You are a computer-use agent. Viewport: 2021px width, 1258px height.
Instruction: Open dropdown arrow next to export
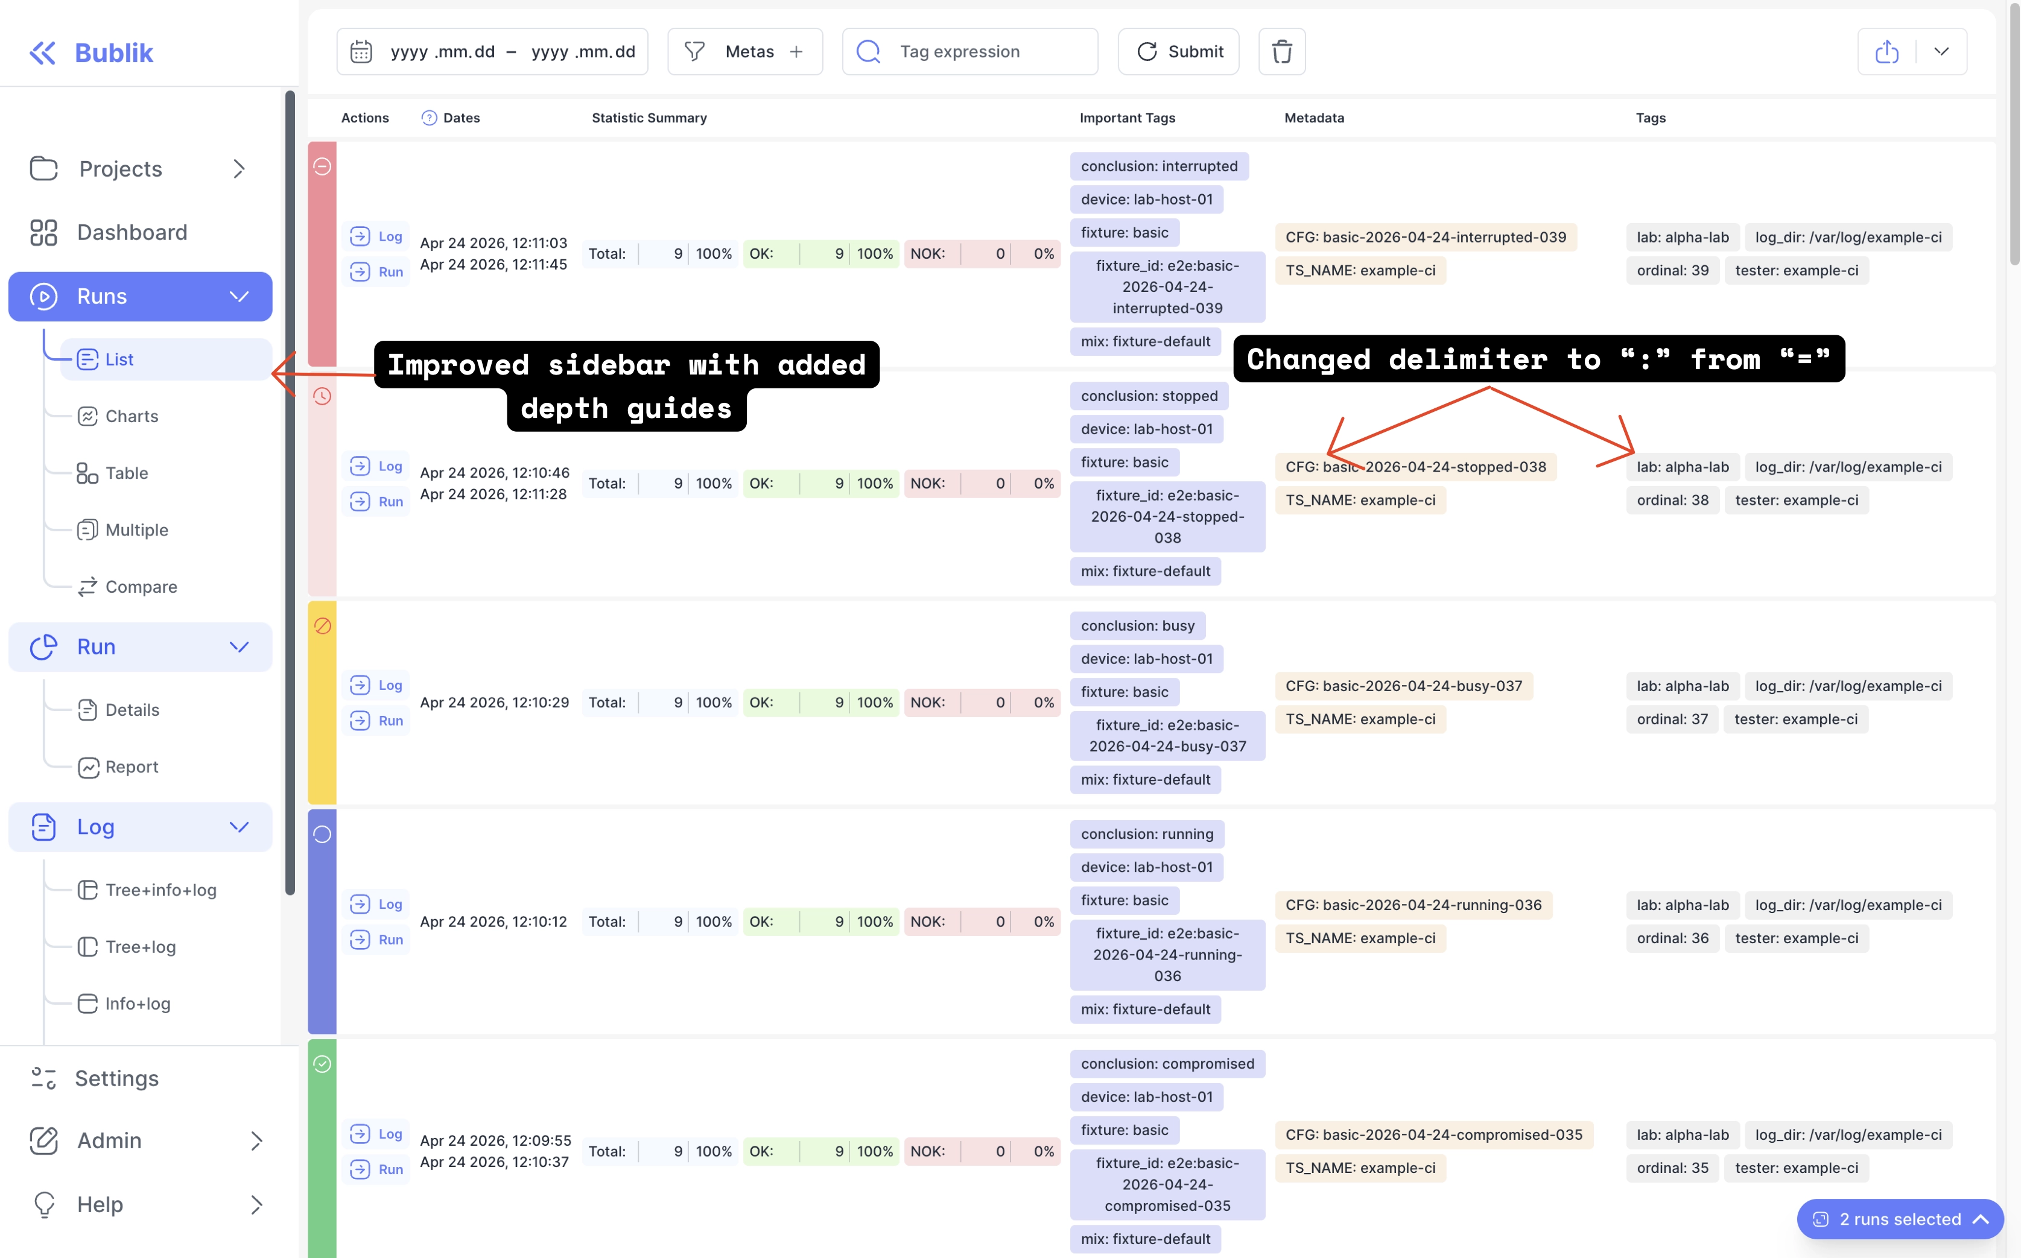click(x=1941, y=52)
